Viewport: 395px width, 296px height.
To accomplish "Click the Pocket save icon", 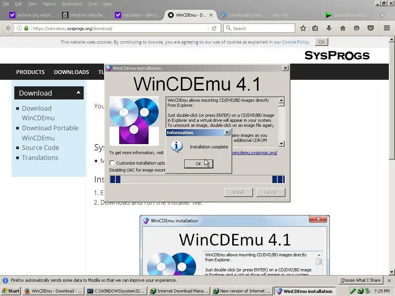I will 371,28.
